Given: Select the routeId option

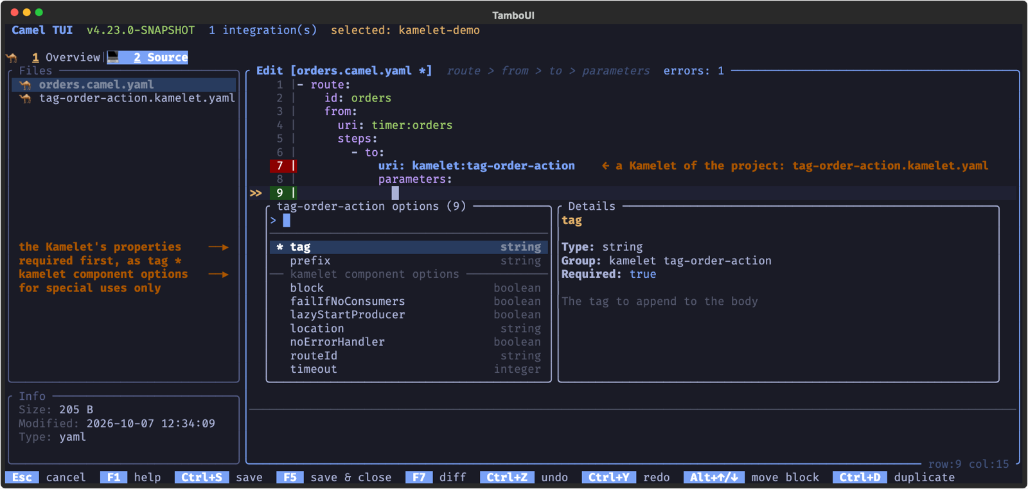Looking at the screenshot, I should (x=409, y=356).
